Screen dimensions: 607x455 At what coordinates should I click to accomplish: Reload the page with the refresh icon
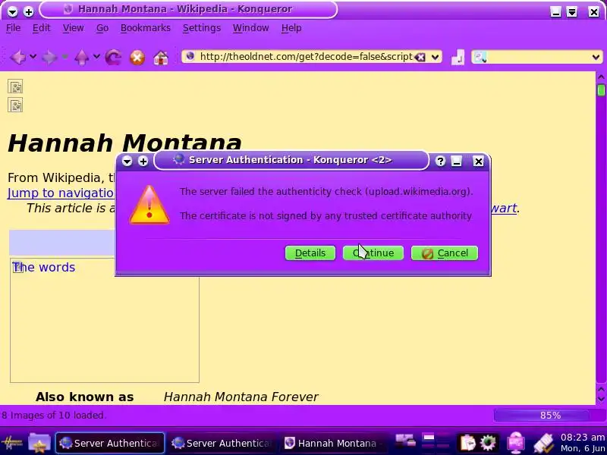113,58
